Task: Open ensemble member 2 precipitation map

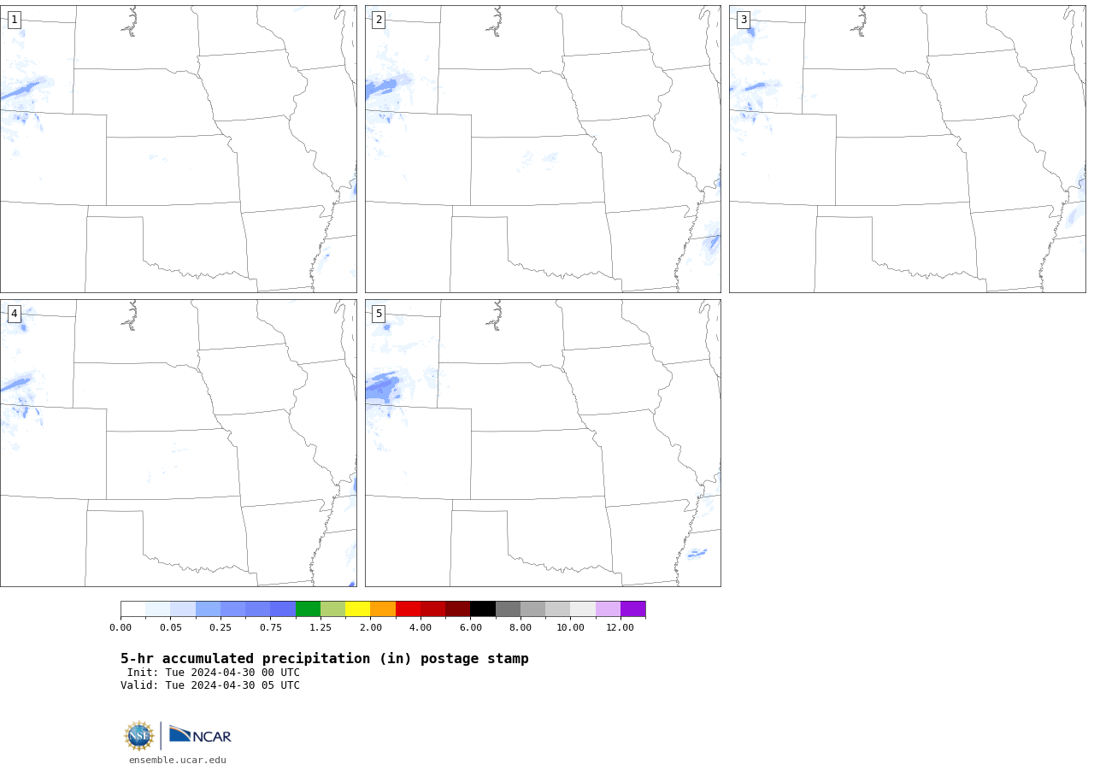Action: click(x=543, y=149)
